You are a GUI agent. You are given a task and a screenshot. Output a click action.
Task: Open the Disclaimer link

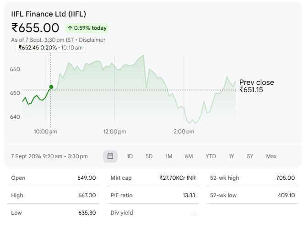coord(92,40)
